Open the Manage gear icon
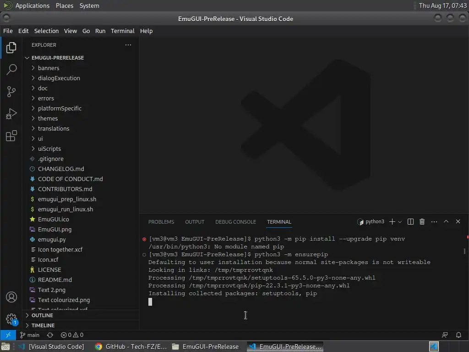469x352 pixels. coord(11,319)
